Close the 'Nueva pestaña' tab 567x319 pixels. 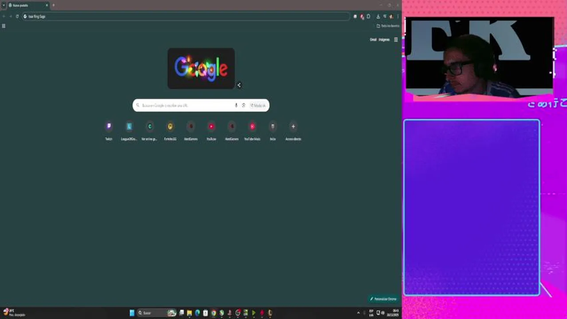point(47,5)
